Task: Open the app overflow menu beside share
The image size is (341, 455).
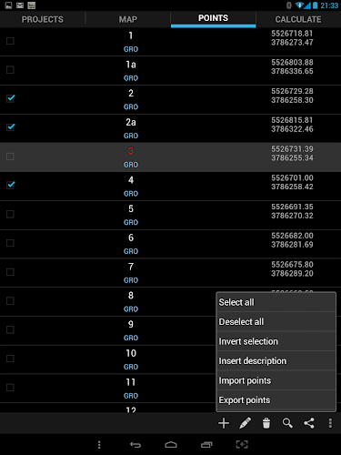Action: pyautogui.click(x=330, y=423)
